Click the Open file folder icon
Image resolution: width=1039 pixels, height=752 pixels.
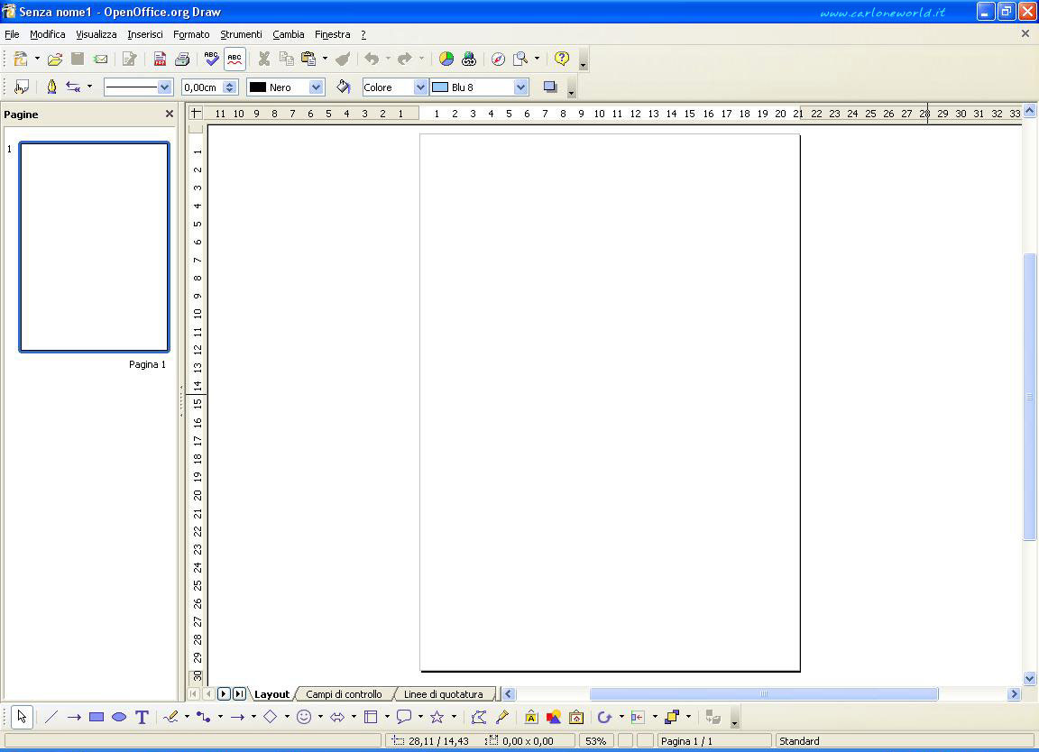tap(55, 59)
